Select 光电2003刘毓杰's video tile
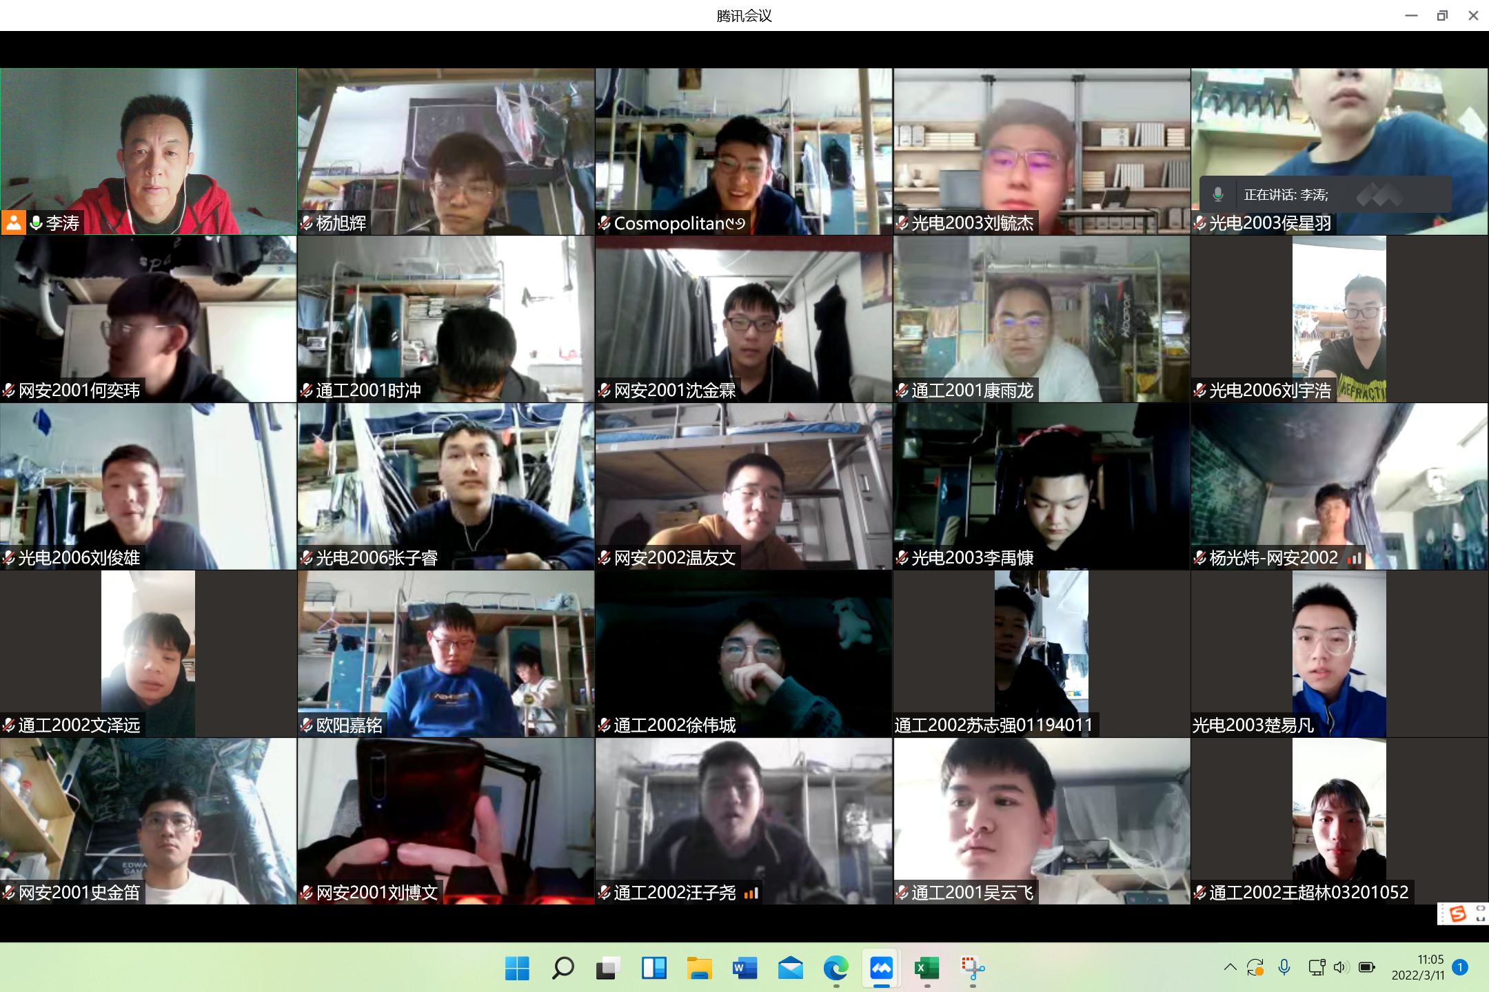The width and height of the screenshot is (1489, 992). pos(1041,152)
